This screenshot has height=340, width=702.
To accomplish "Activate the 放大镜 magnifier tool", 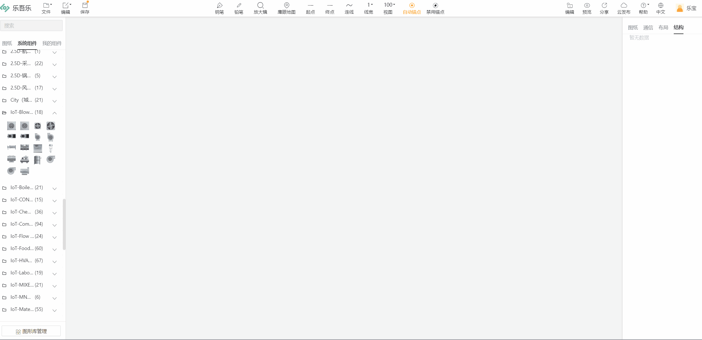I will tap(260, 8).
